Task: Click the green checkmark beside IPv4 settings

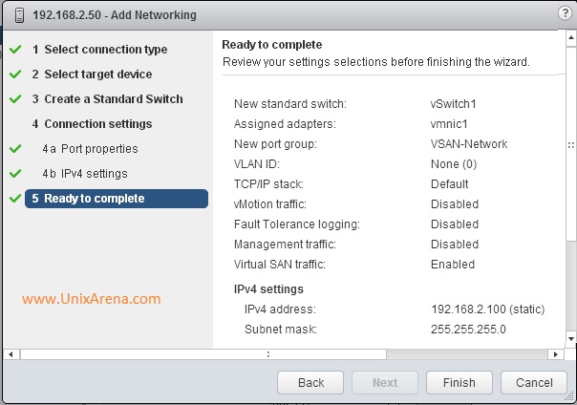Action: point(15,173)
